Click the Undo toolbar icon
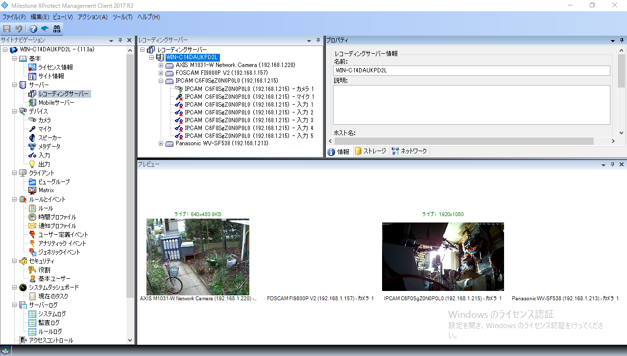The width and height of the screenshot is (627, 356). pyautogui.click(x=19, y=29)
